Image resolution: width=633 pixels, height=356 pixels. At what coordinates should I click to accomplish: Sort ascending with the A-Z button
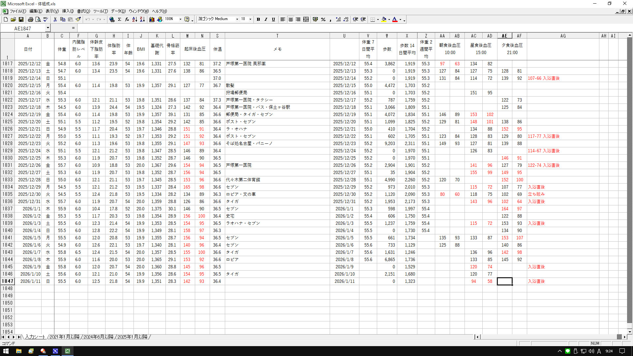135,19
